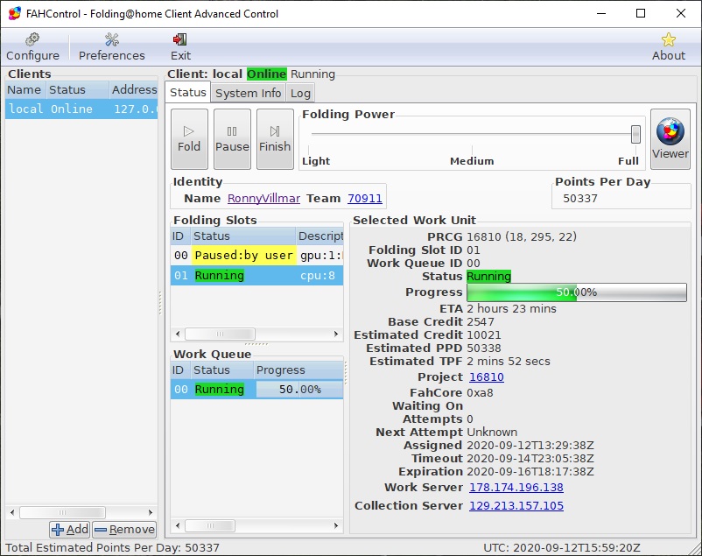702x556 pixels.
Task: Select work queue row 00 Running
Action: [x=257, y=389]
